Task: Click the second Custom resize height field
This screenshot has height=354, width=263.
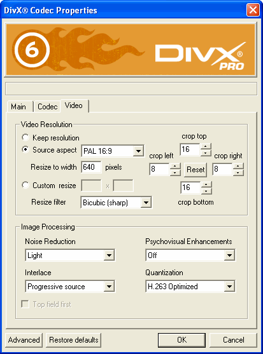Action: point(124,186)
